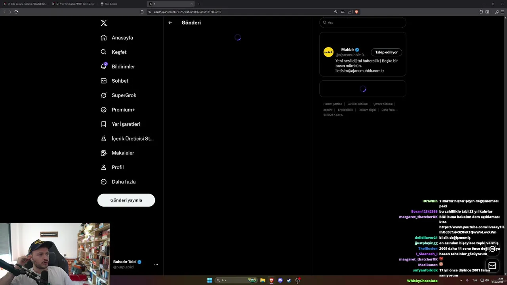Click Bahadır Telci account name
Viewport: 507px width, 285px height.
[x=125, y=262]
